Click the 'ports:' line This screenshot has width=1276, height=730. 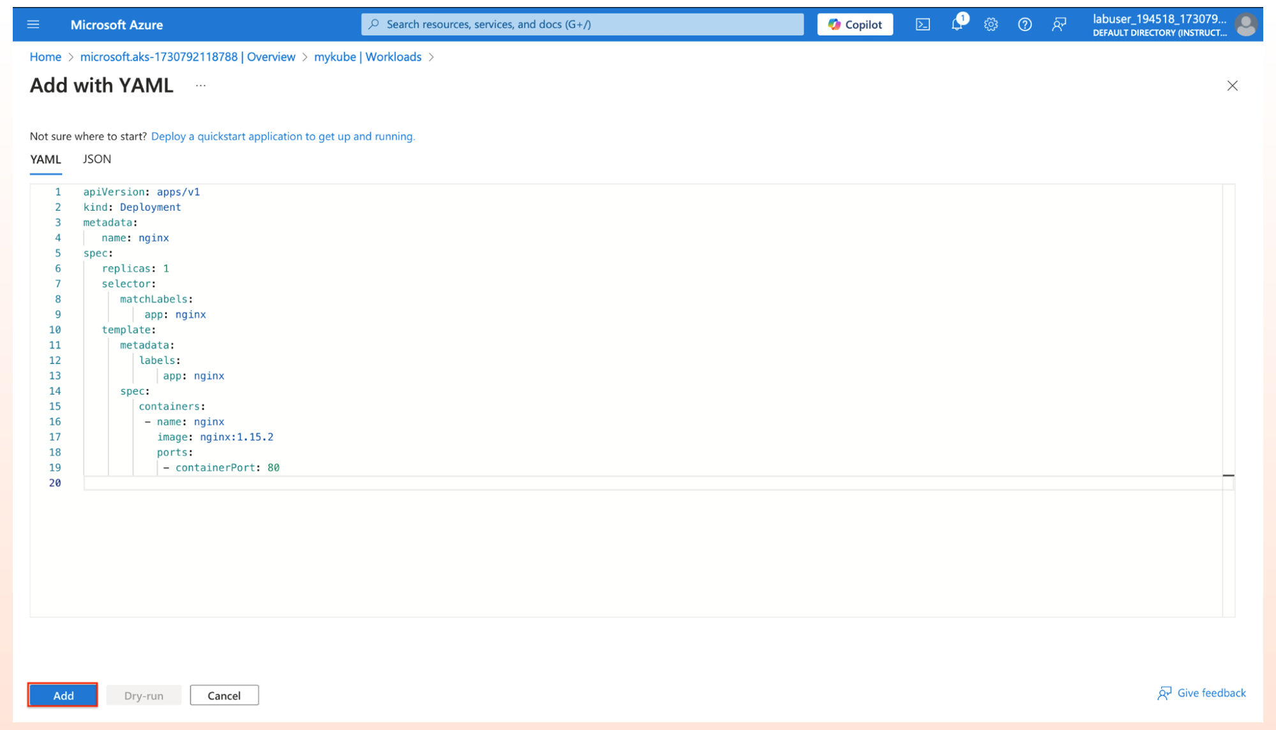coord(175,452)
